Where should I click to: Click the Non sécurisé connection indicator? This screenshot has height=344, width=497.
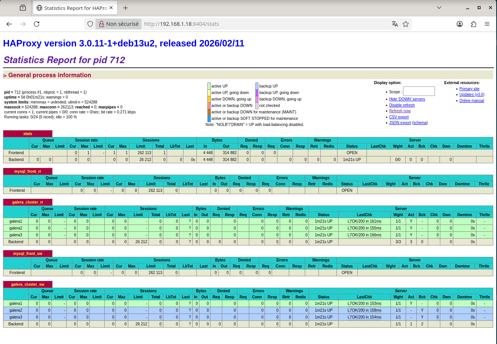[x=119, y=24]
